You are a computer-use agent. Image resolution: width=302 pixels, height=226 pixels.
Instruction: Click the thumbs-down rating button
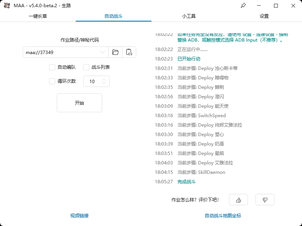tap(265, 200)
